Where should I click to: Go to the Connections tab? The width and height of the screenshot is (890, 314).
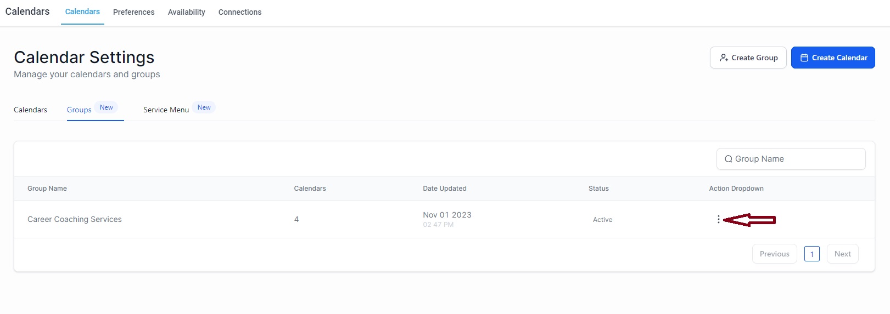(240, 12)
